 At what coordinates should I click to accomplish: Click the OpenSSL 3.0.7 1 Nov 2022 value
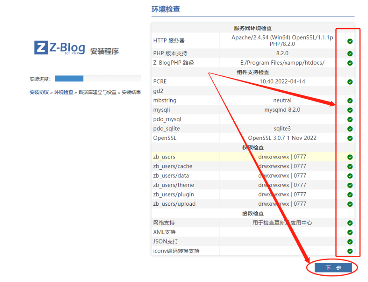[282, 138]
